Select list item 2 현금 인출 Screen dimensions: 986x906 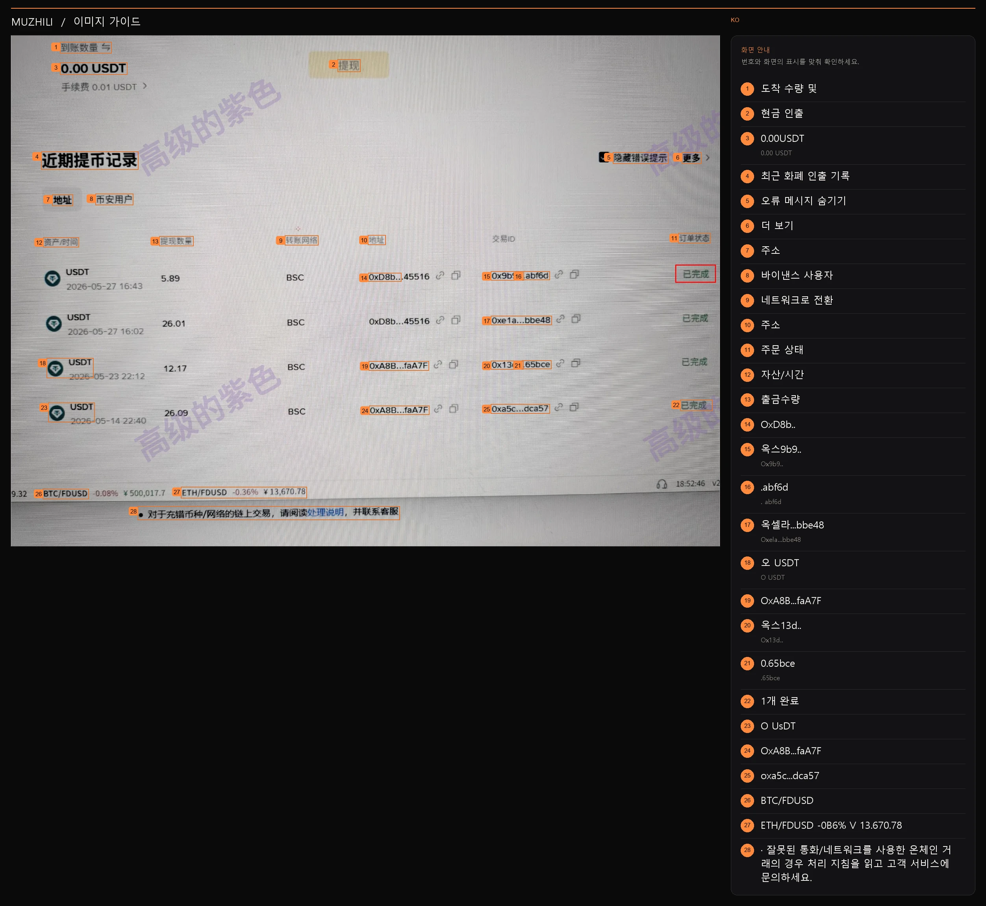pos(853,114)
